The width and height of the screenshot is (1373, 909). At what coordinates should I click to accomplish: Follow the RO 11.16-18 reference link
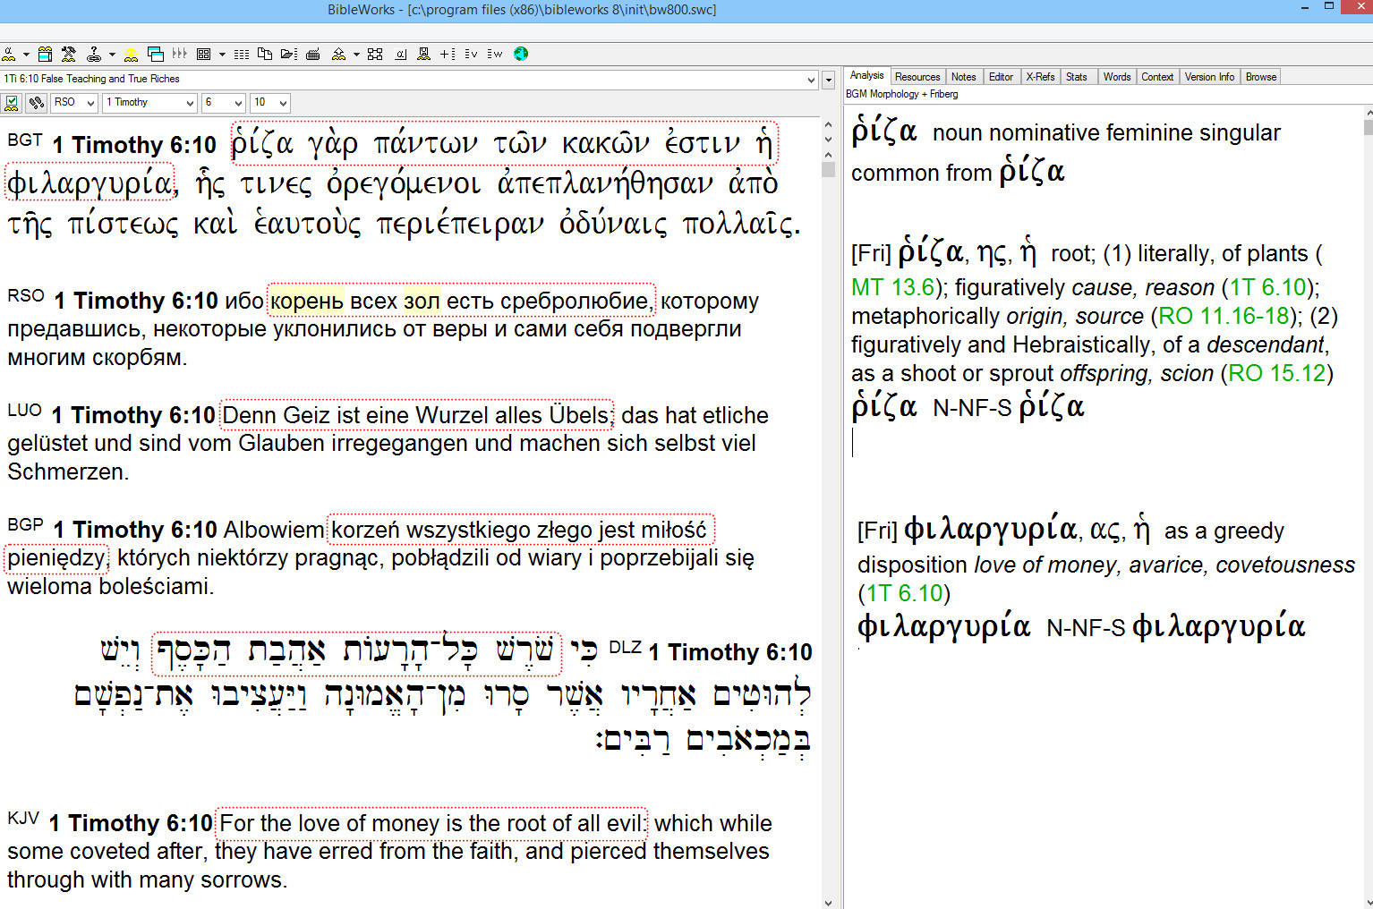[1224, 316]
